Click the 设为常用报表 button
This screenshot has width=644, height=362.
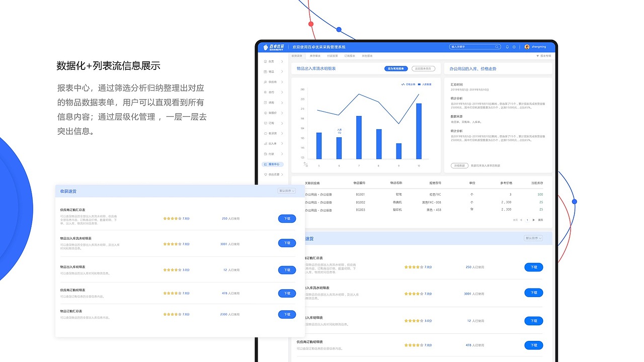point(396,68)
